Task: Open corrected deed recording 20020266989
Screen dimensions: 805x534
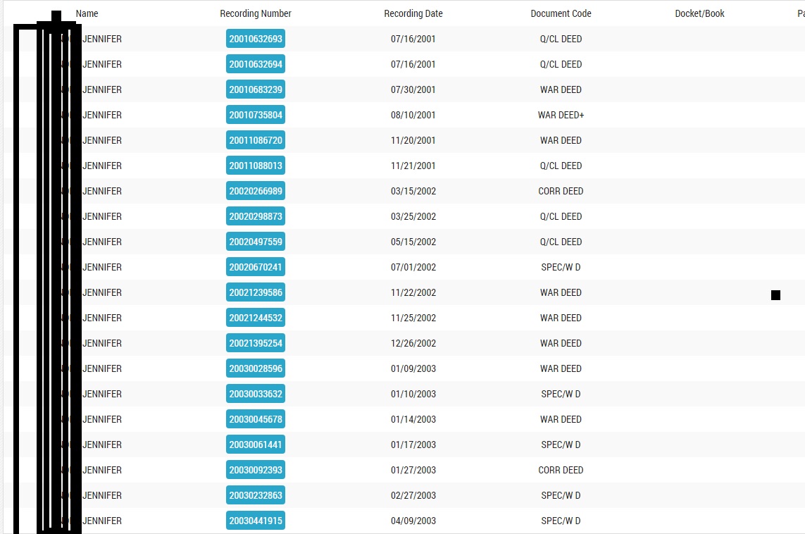Action: coord(255,192)
